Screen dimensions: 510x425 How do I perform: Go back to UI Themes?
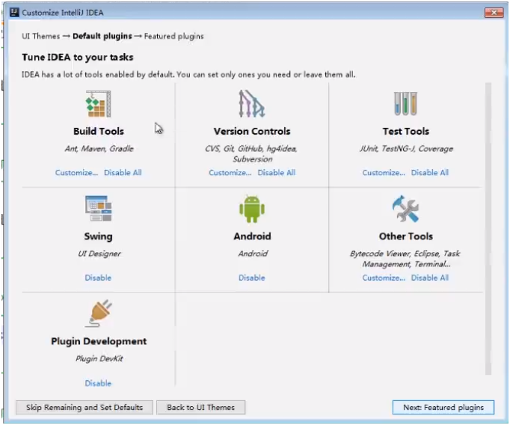coord(200,408)
